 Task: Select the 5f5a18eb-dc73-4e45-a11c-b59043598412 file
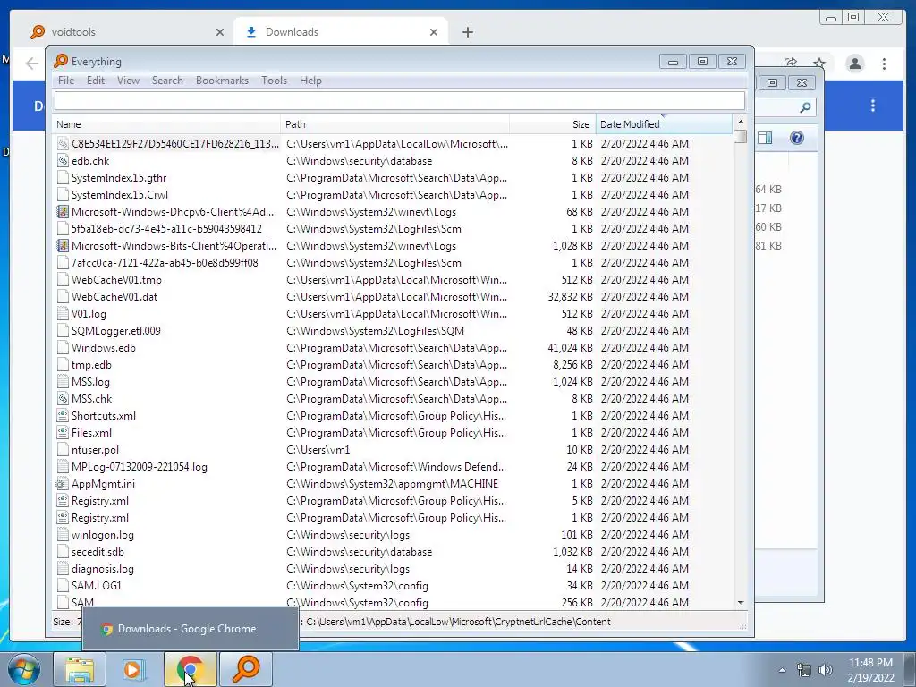click(166, 228)
